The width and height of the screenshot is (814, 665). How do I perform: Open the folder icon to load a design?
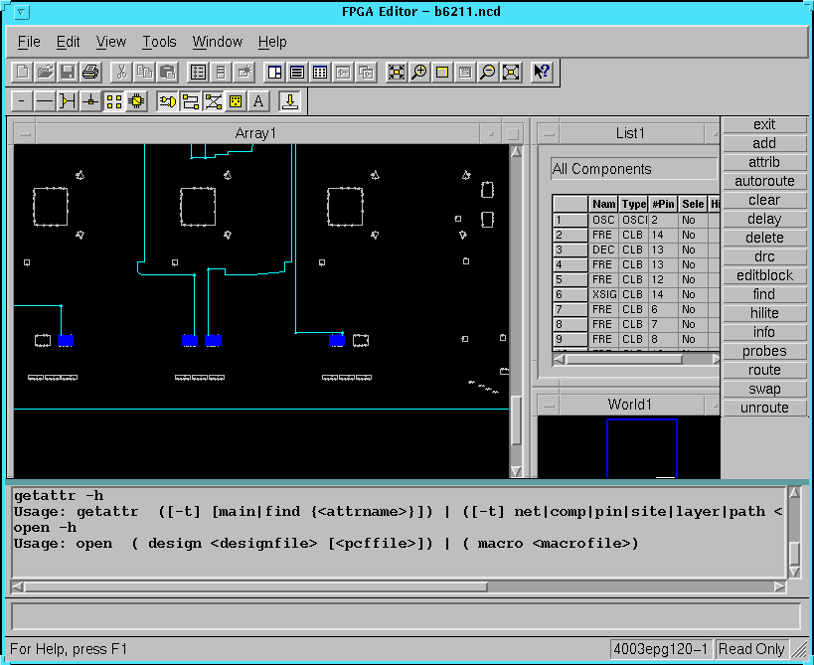pyautogui.click(x=45, y=72)
